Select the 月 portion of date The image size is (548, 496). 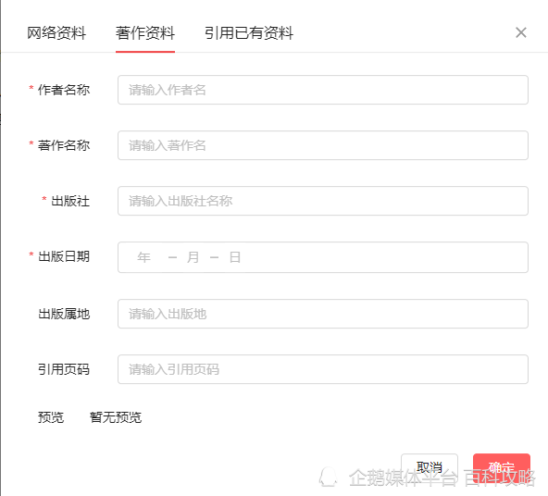pos(193,257)
